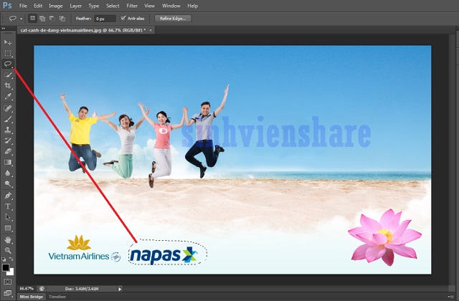This screenshot has height=301, width=459.
Task: Select the Zoom tool
Action: point(8,250)
